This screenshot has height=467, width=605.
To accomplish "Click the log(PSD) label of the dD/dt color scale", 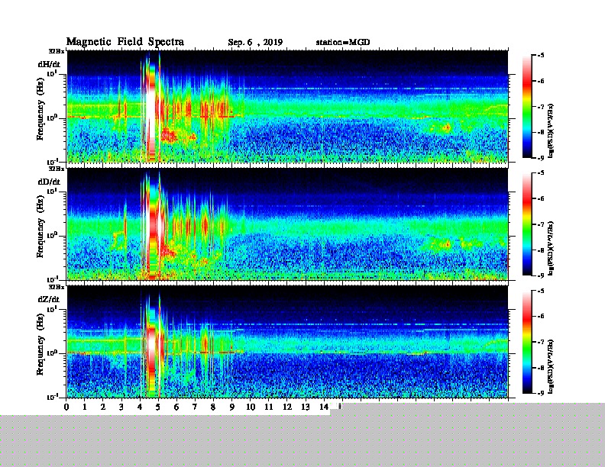I will [551, 249].
